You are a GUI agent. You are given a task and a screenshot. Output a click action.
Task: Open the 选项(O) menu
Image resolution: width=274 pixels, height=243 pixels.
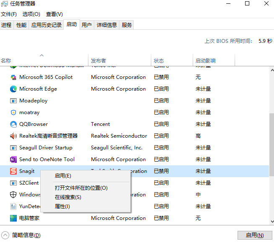(31, 14)
